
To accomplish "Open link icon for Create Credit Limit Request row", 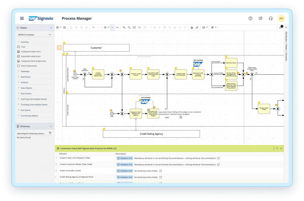I will (x=218, y=158).
